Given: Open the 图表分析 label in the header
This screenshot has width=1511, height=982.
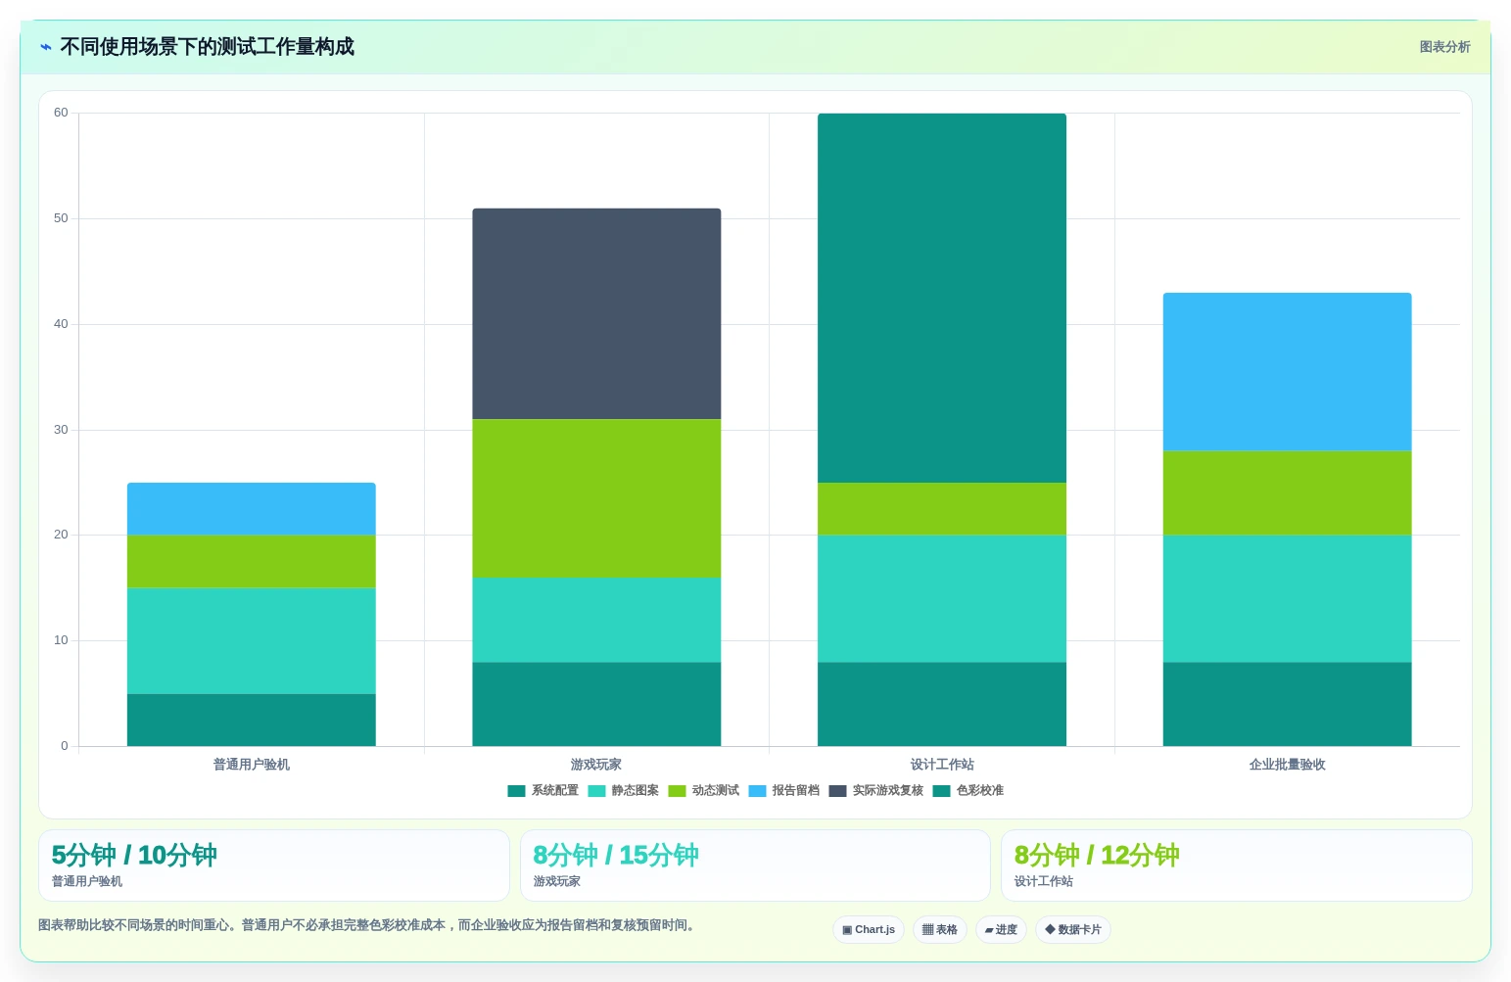Looking at the screenshot, I should click(x=1444, y=47).
